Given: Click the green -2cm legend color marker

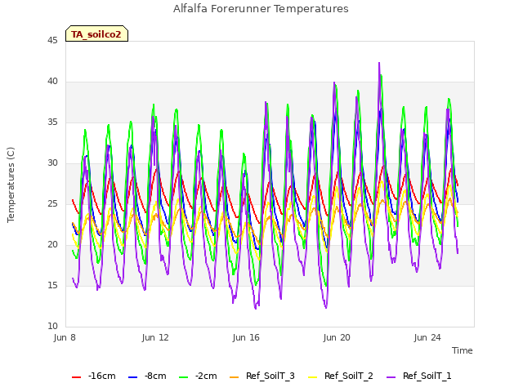Looking at the screenshot, I should (183, 377).
